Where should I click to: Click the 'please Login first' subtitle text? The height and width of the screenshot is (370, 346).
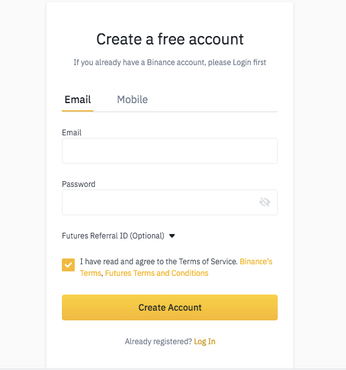point(237,63)
